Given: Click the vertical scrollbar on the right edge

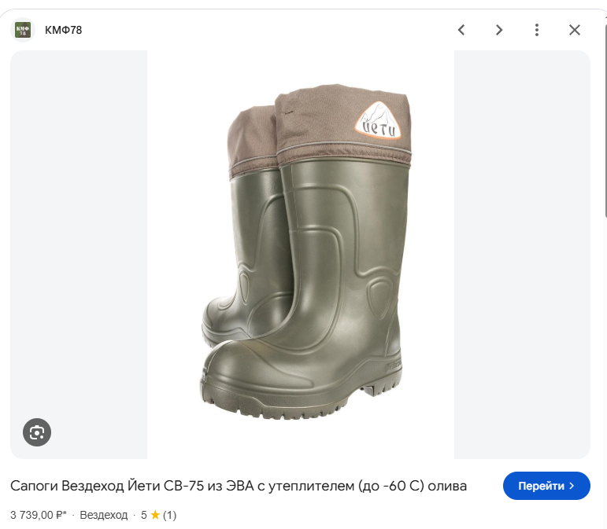Looking at the screenshot, I should [x=605, y=116].
